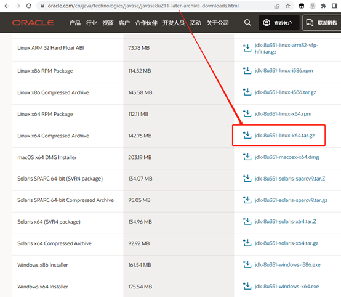This screenshot has height=297, width=341.
Task: Open the 产品 menu in the Oracle navbar
Action: pyautogui.click(x=75, y=23)
